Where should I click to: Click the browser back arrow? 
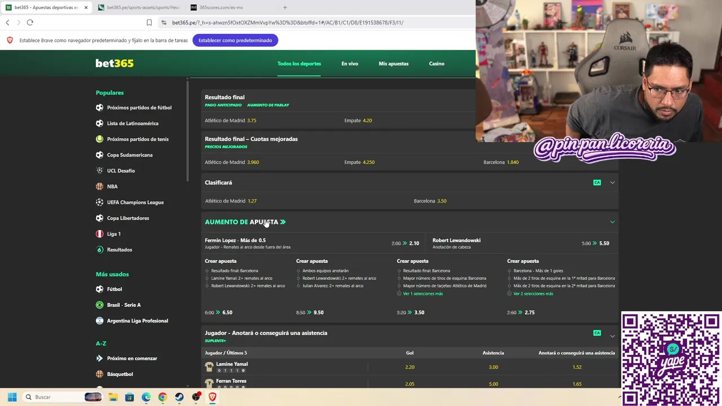(x=7, y=23)
